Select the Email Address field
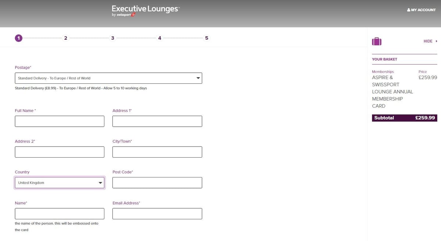The height and width of the screenshot is (241, 441). pos(157,214)
